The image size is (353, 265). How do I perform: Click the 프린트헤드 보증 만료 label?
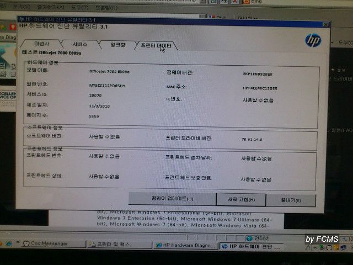(188, 178)
